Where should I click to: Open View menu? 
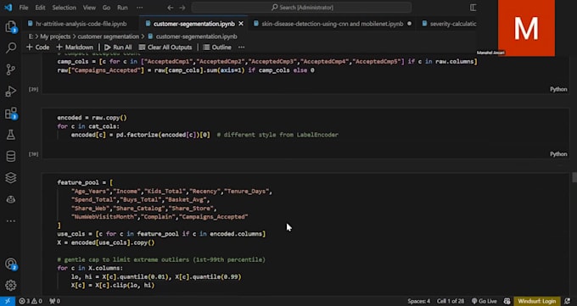pyautogui.click(x=89, y=8)
